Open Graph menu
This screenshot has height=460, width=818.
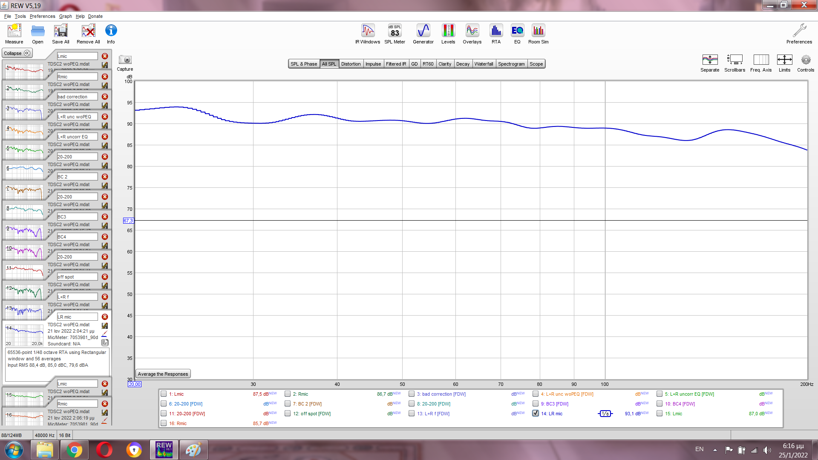(65, 16)
